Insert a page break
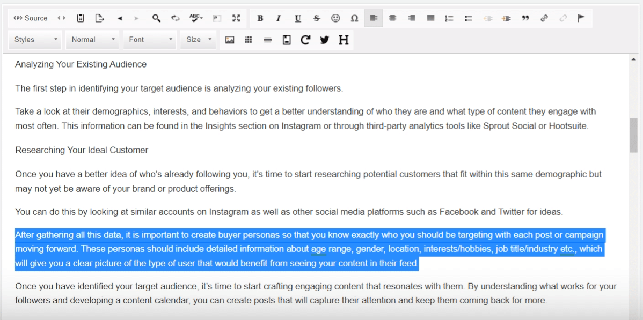 coord(287,40)
